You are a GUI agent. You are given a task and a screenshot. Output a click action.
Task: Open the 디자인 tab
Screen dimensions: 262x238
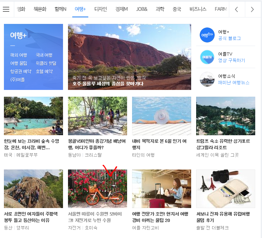[100, 9]
